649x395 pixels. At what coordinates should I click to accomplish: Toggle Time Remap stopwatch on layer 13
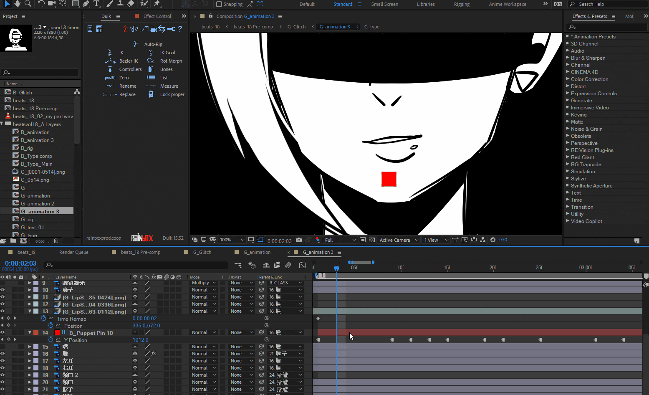pos(43,318)
